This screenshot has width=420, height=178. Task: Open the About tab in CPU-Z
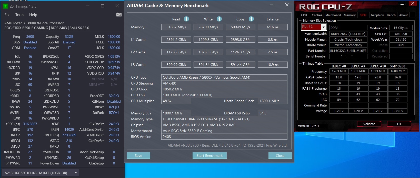[403, 15]
